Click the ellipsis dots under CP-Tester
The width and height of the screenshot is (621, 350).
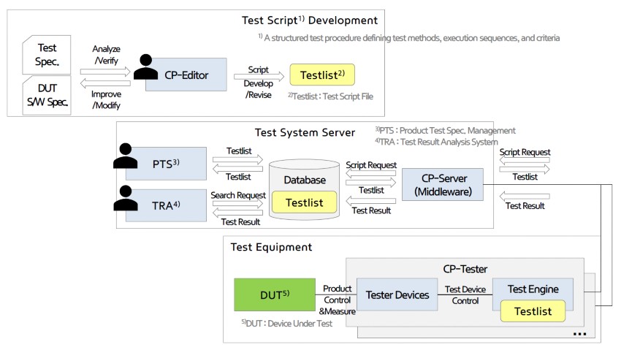[x=579, y=334]
